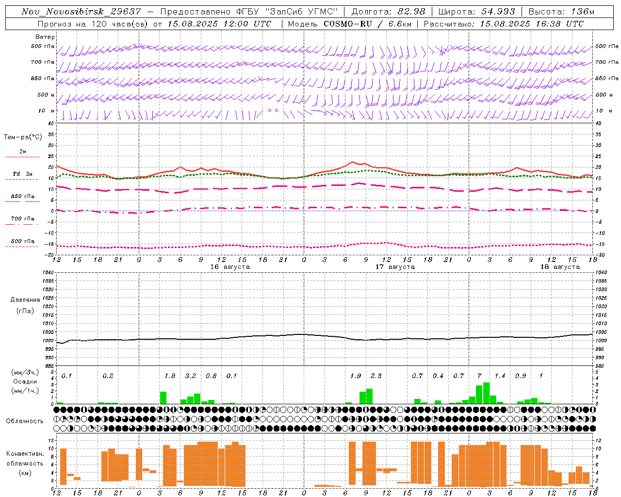Viewport: 621px width, 497px height.
Task: Click the 1.9 precipitation total
Action: pos(356,376)
